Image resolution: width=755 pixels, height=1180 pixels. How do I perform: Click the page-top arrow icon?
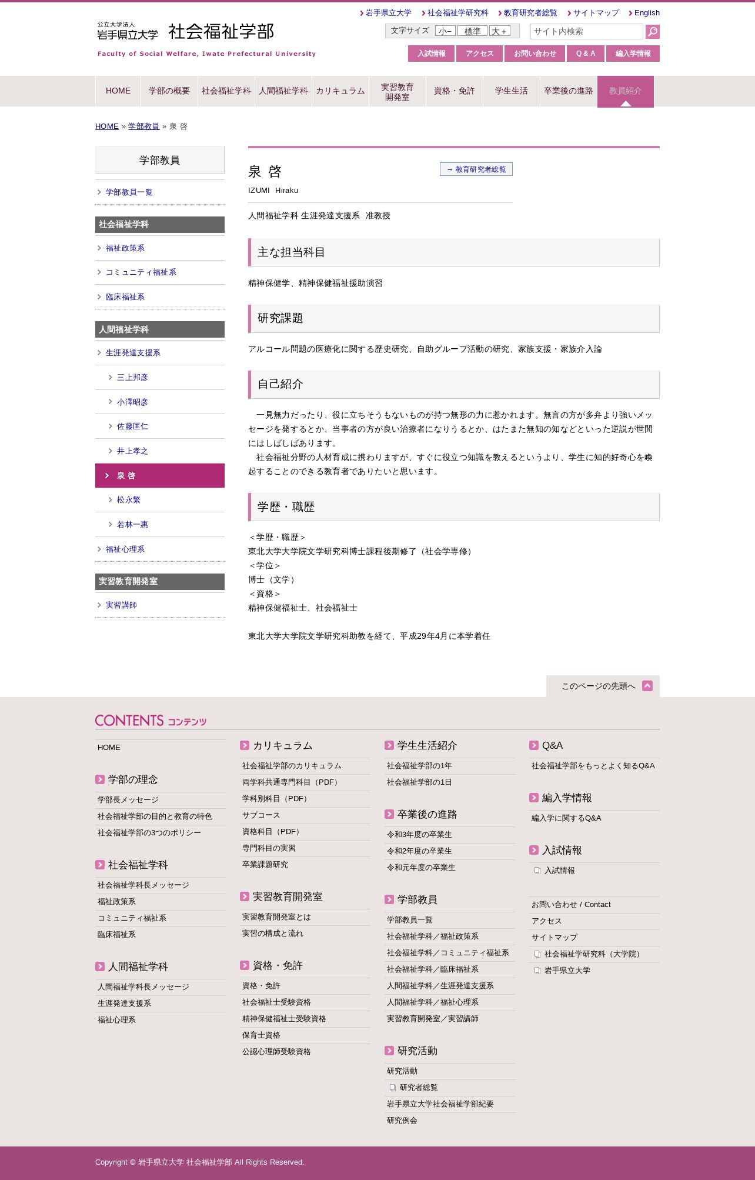tap(647, 686)
